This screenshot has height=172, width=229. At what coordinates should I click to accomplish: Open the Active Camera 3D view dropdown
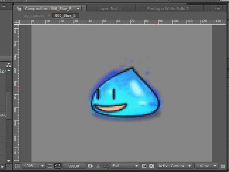pos(175,166)
